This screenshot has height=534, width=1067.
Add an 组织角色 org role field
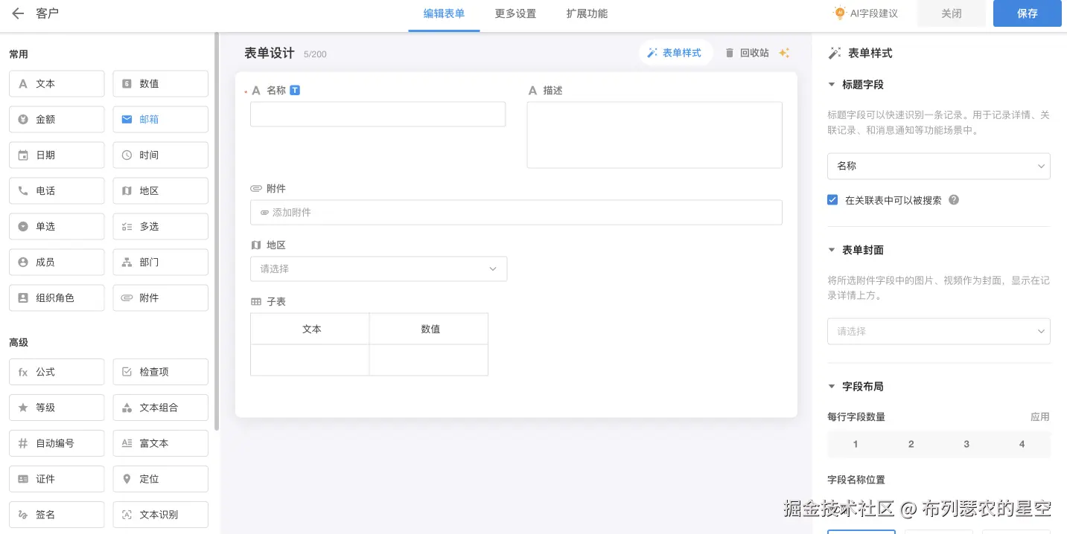pyautogui.click(x=57, y=298)
